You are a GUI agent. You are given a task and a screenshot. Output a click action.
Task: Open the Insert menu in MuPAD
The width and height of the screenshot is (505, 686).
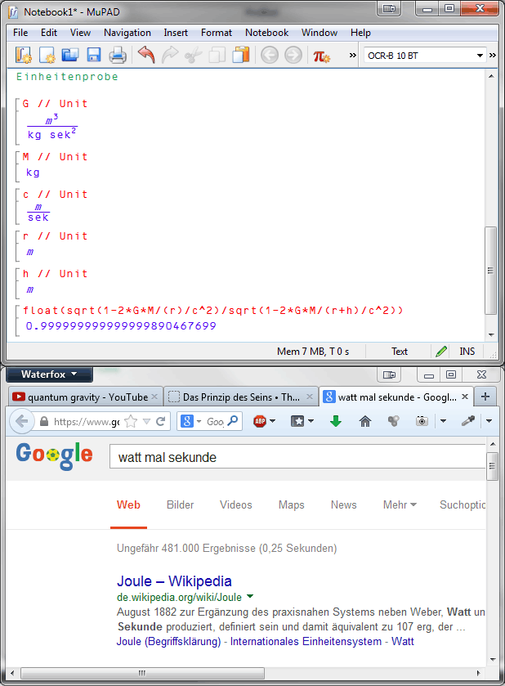[x=176, y=33]
